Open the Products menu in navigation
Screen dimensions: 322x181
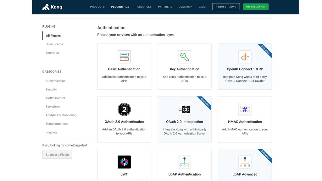click(97, 7)
